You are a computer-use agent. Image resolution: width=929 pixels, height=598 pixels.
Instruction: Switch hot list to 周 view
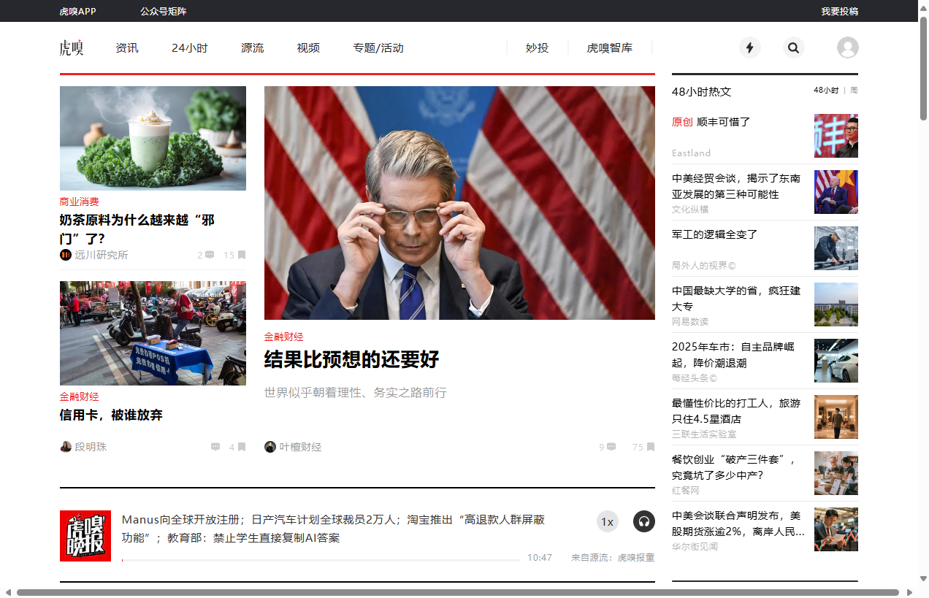tap(853, 91)
